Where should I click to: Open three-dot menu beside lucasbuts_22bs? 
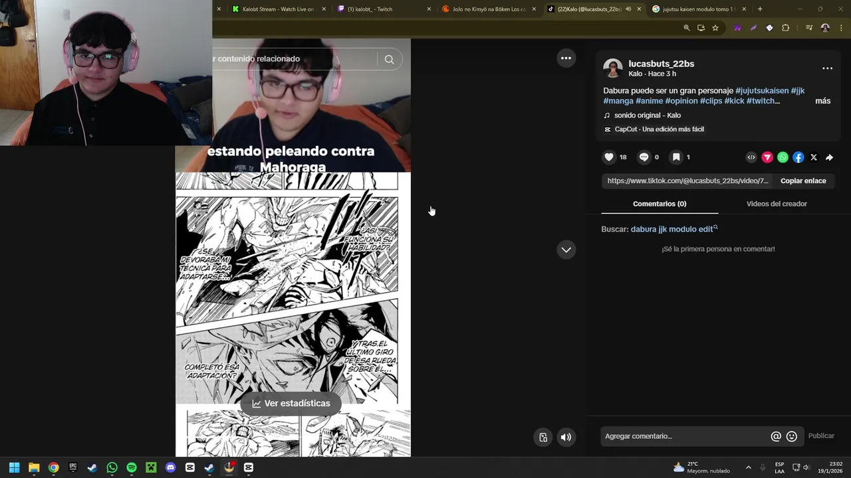[827, 68]
